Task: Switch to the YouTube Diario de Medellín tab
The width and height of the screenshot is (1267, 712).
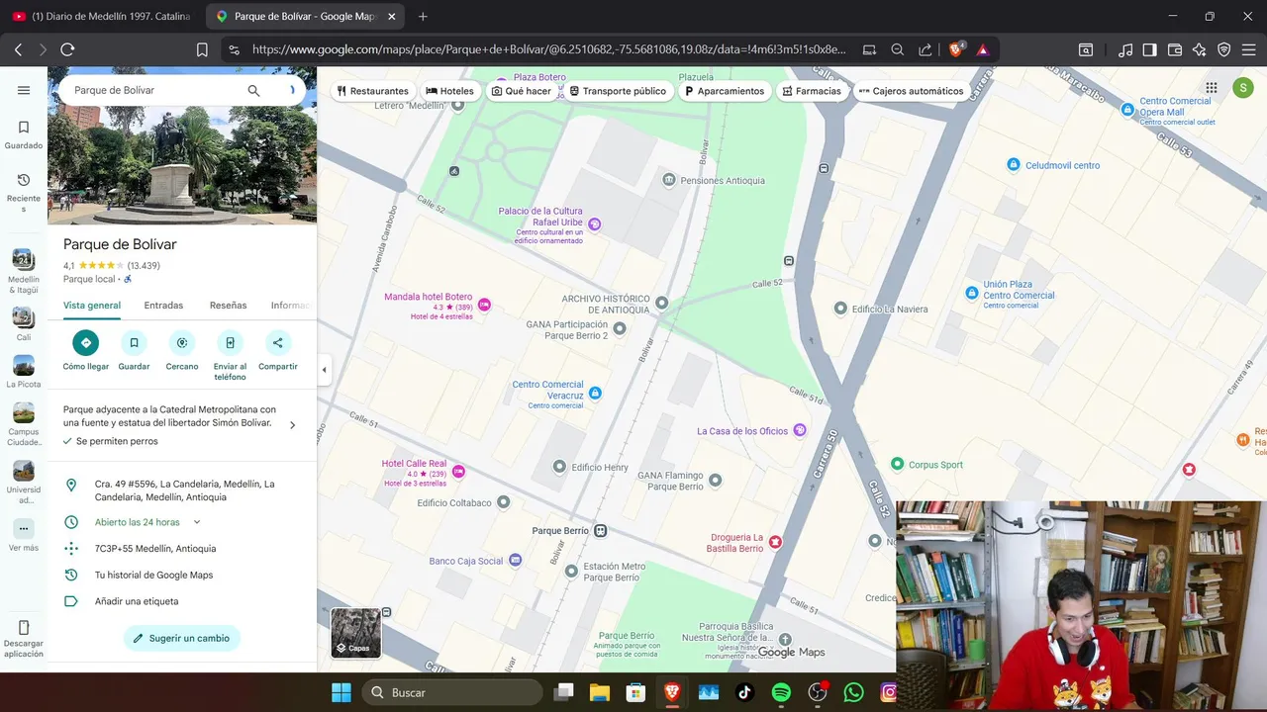Action: click(100, 17)
